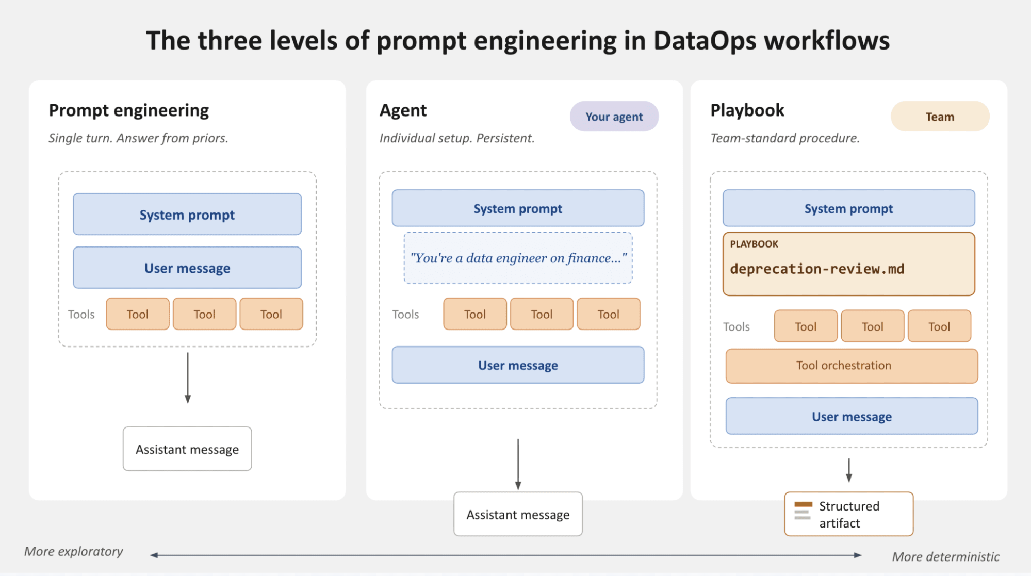Click the Structured artifact document icon

point(803,511)
